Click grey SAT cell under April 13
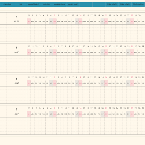This screenshot has height=145, width=145. click(77, 21)
